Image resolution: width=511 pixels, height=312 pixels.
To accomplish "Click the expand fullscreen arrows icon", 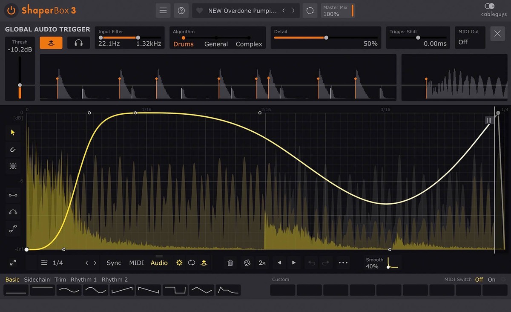I will (13, 263).
